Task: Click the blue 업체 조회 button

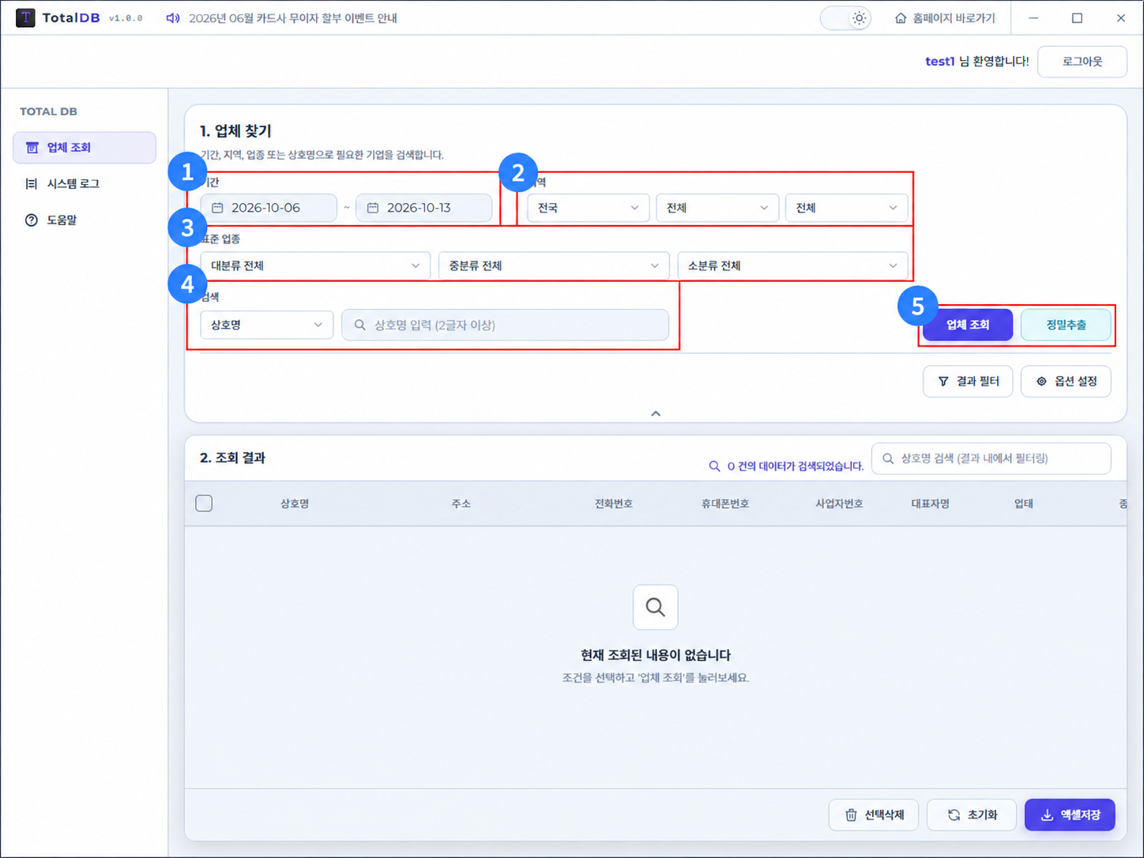Action: (x=968, y=325)
